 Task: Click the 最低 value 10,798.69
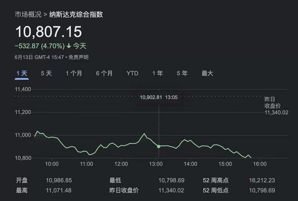tap(171, 180)
